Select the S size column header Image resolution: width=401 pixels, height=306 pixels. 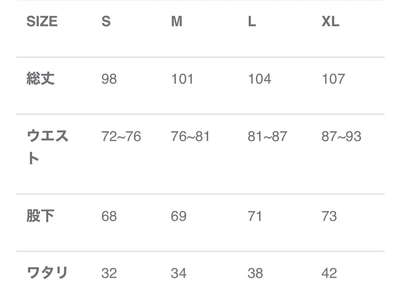(x=106, y=22)
